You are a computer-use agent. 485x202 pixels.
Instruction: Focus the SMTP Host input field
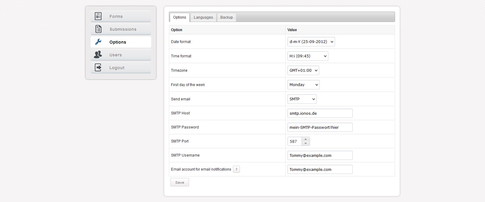(320, 113)
